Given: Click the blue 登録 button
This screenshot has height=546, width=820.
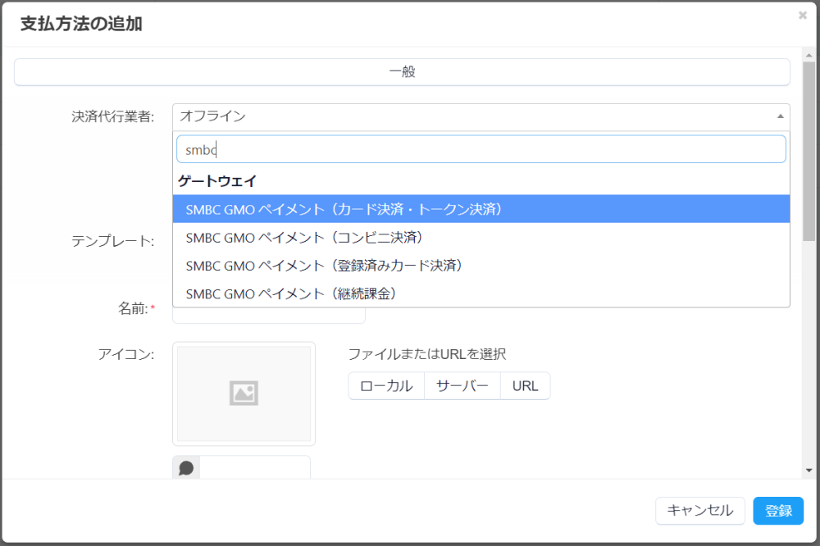Looking at the screenshot, I should click(x=778, y=511).
